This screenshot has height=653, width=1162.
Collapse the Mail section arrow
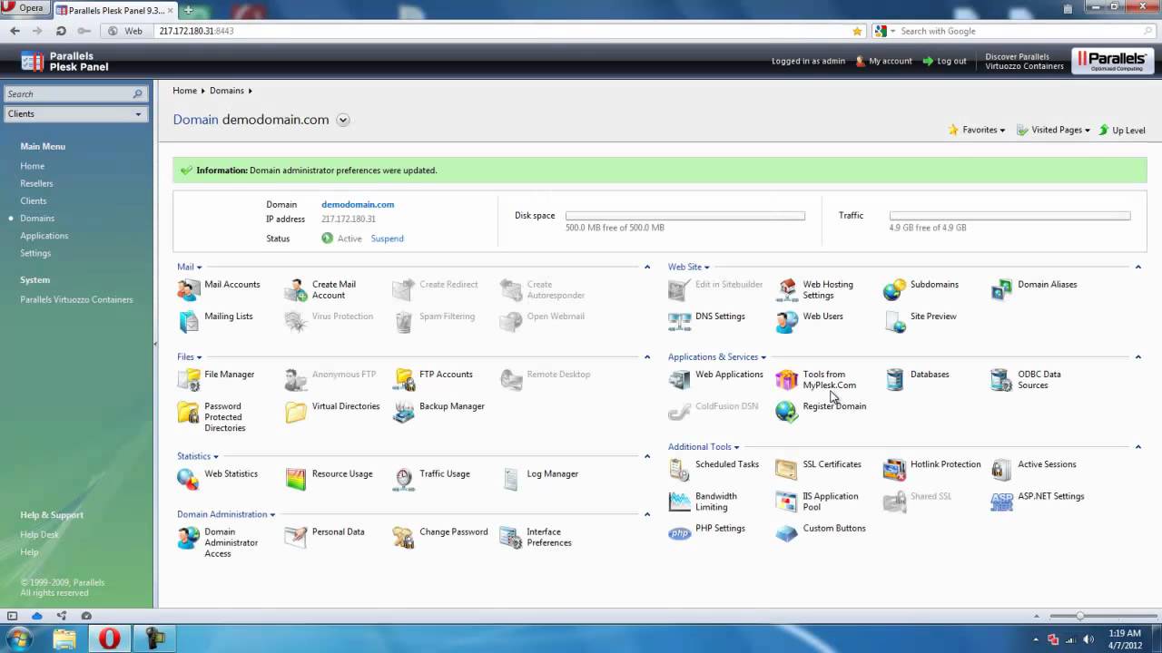coord(647,267)
